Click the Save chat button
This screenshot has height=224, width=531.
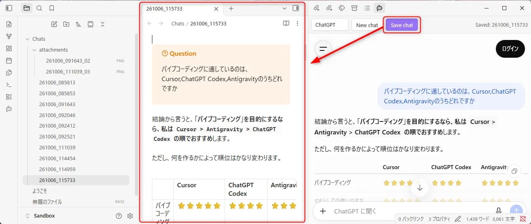coord(402,25)
